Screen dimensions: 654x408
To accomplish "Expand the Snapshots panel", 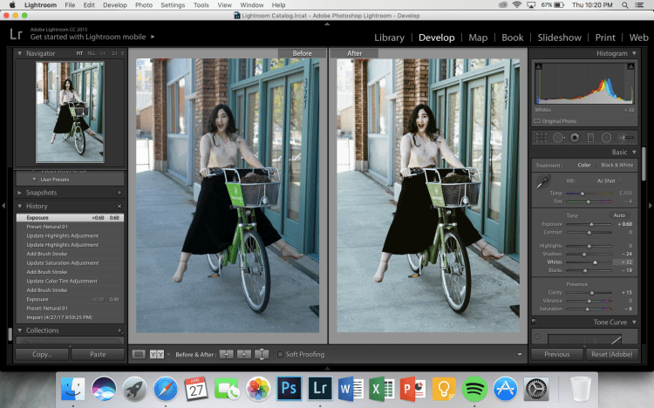I will coord(21,193).
